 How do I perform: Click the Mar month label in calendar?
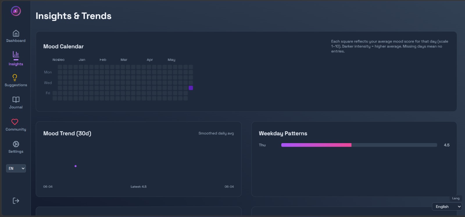124,60
